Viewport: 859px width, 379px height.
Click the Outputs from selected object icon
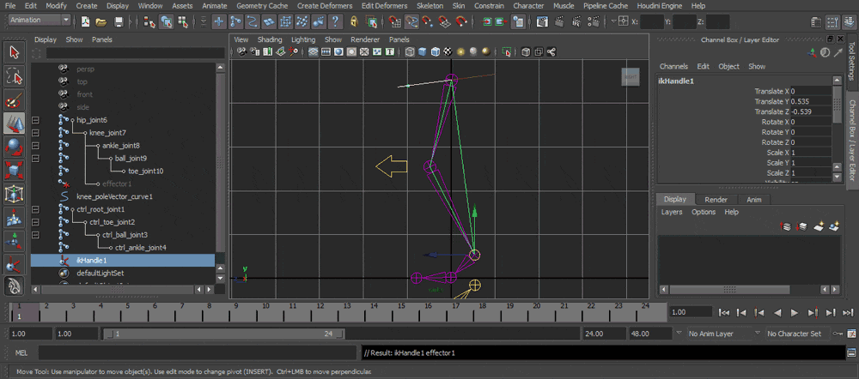(500, 22)
